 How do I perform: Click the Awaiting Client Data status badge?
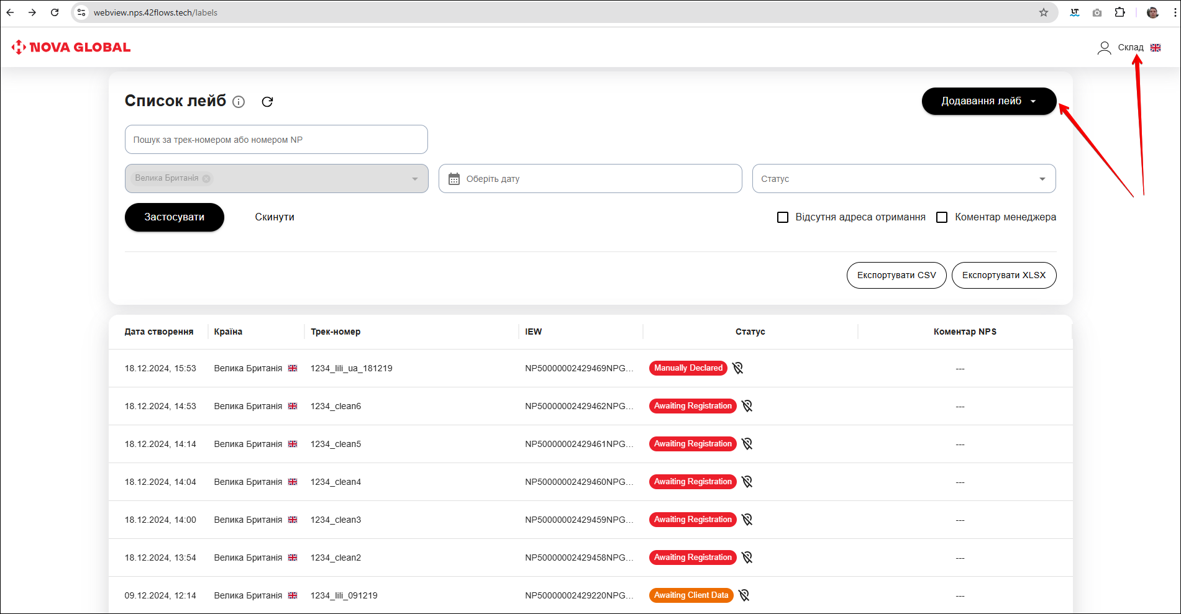pyautogui.click(x=691, y=595)
